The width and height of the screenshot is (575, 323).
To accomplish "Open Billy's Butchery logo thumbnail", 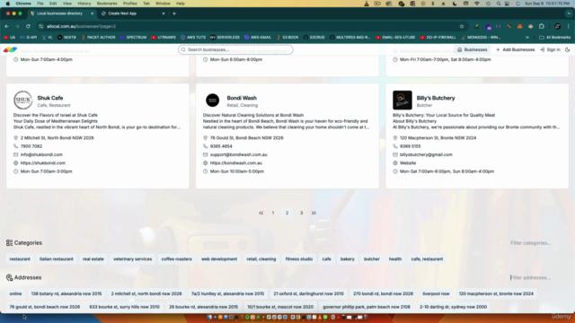I will (402, 100).
